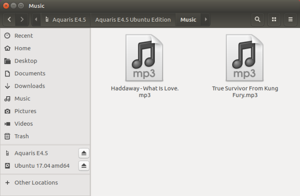Select True Survivor From Kung Fury mp3 icon
Image resolution: width=300 pixels, height=196 pixels.
(x=245, y=58)
